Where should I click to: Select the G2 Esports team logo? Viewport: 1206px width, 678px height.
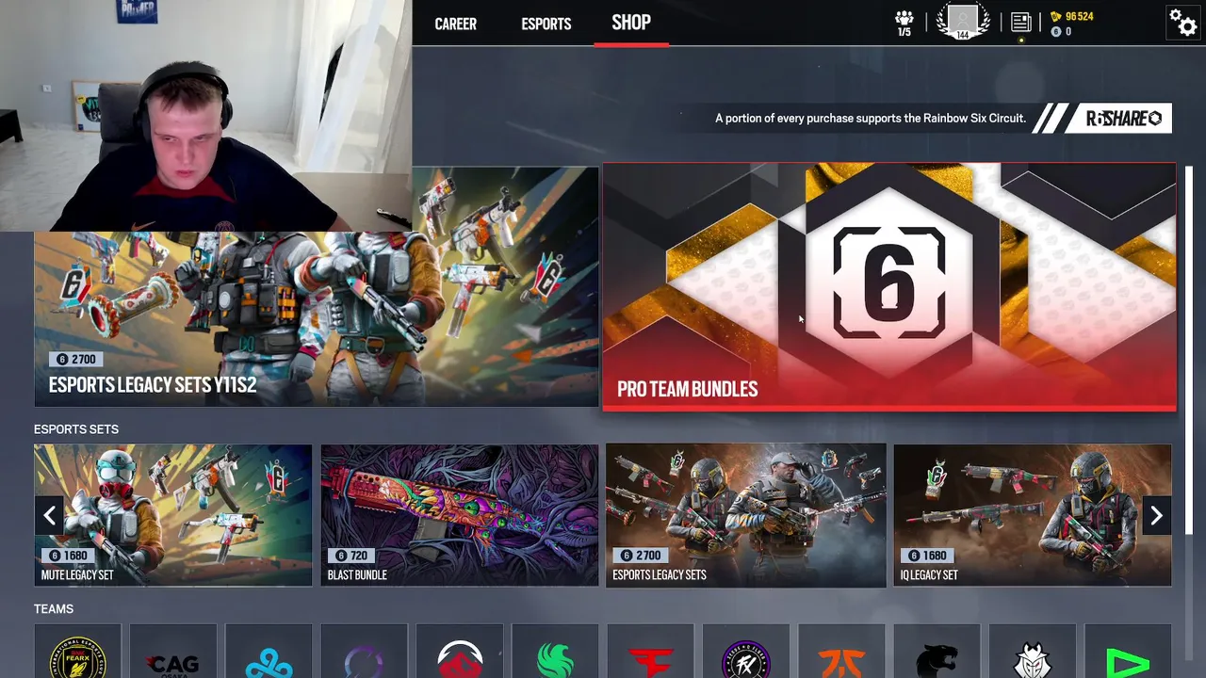click(x=1033, y=652)
